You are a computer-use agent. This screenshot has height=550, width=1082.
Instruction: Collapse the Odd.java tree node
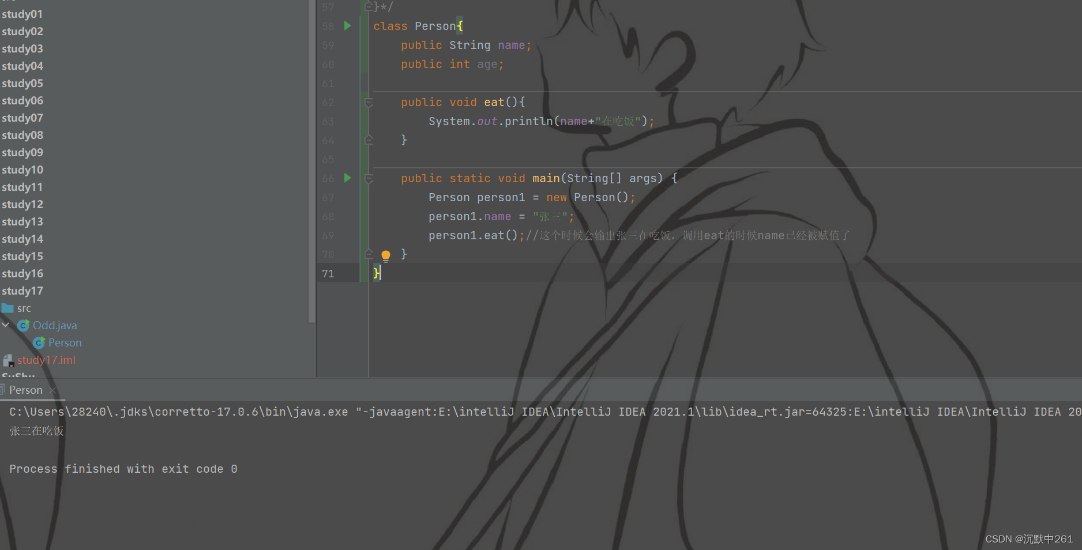pyautogui.click(x=6, y=325)
